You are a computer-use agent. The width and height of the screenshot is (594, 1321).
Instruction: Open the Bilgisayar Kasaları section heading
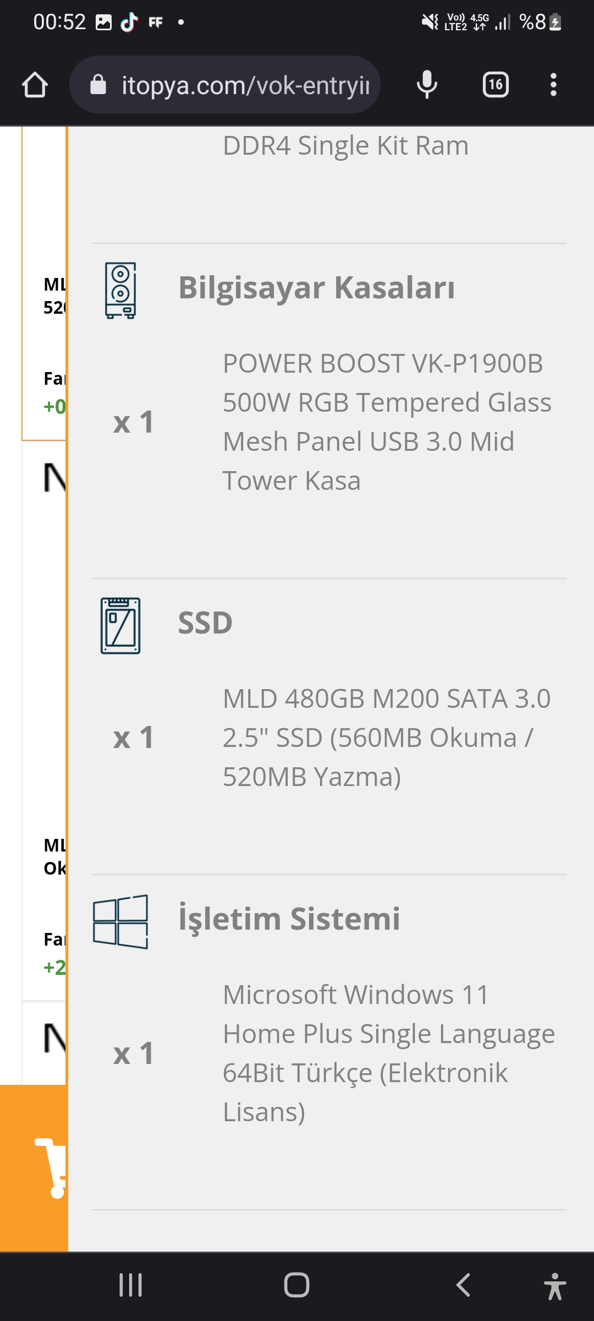point(316,287)
